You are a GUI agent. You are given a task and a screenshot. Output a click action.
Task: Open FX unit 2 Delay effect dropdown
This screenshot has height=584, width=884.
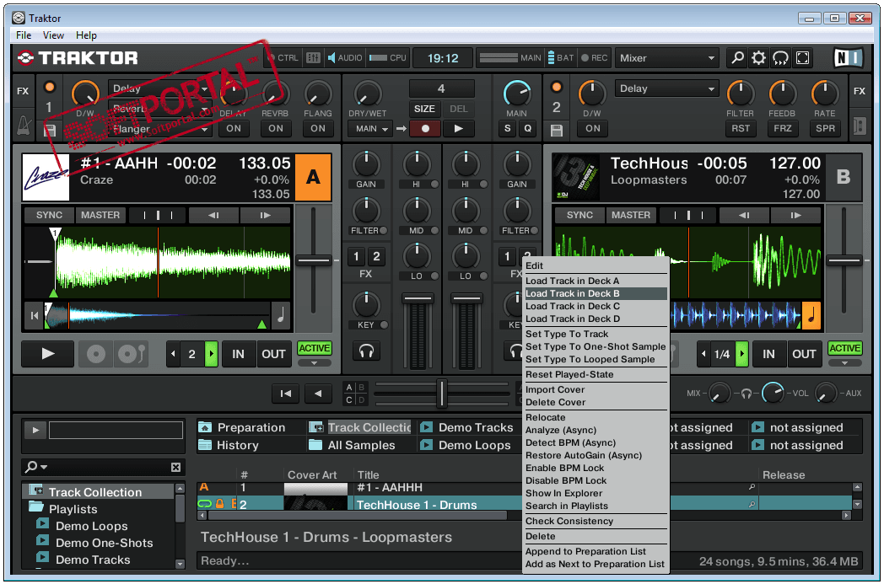coord(667,88)
